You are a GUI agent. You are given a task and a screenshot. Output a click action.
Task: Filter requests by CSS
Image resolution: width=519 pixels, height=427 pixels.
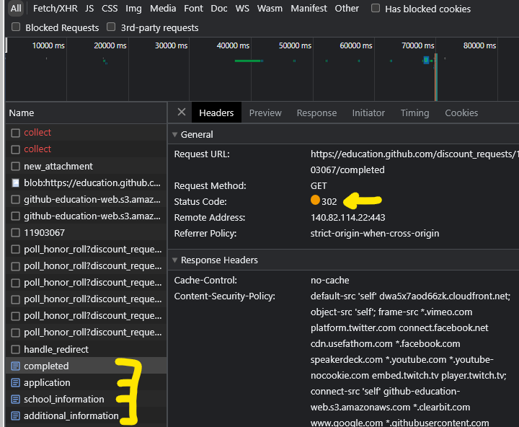point(110,8)
